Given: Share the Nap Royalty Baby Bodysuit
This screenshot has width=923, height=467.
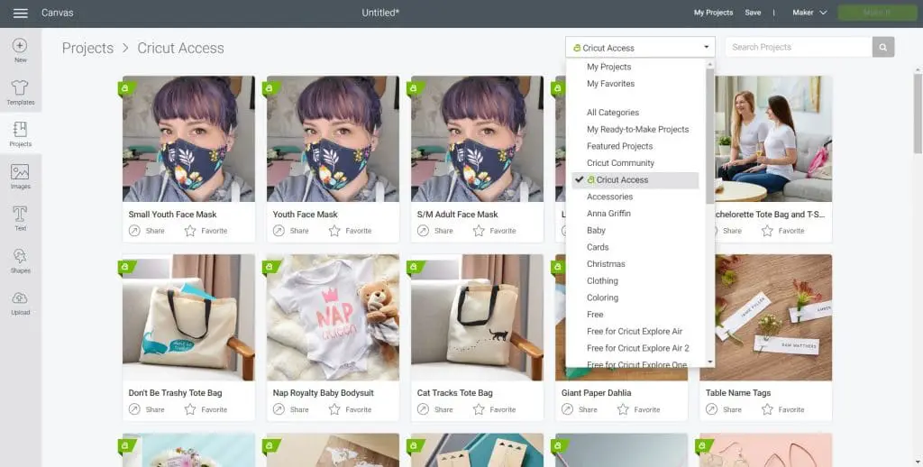Looking at the screenshot, I should click(291, 409).
